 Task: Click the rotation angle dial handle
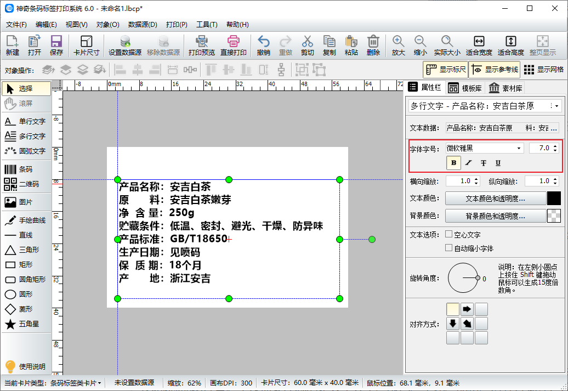478,278
